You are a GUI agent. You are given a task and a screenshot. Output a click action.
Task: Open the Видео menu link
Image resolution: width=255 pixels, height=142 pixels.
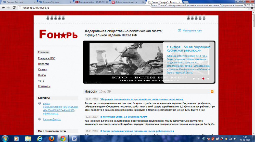[42, 75]
